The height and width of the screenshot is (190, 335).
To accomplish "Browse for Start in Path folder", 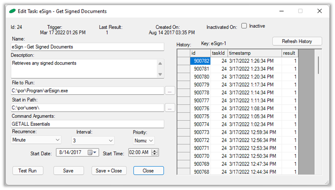I will coord(170,108).
